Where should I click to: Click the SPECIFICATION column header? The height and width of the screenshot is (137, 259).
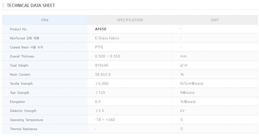(129, 20)
